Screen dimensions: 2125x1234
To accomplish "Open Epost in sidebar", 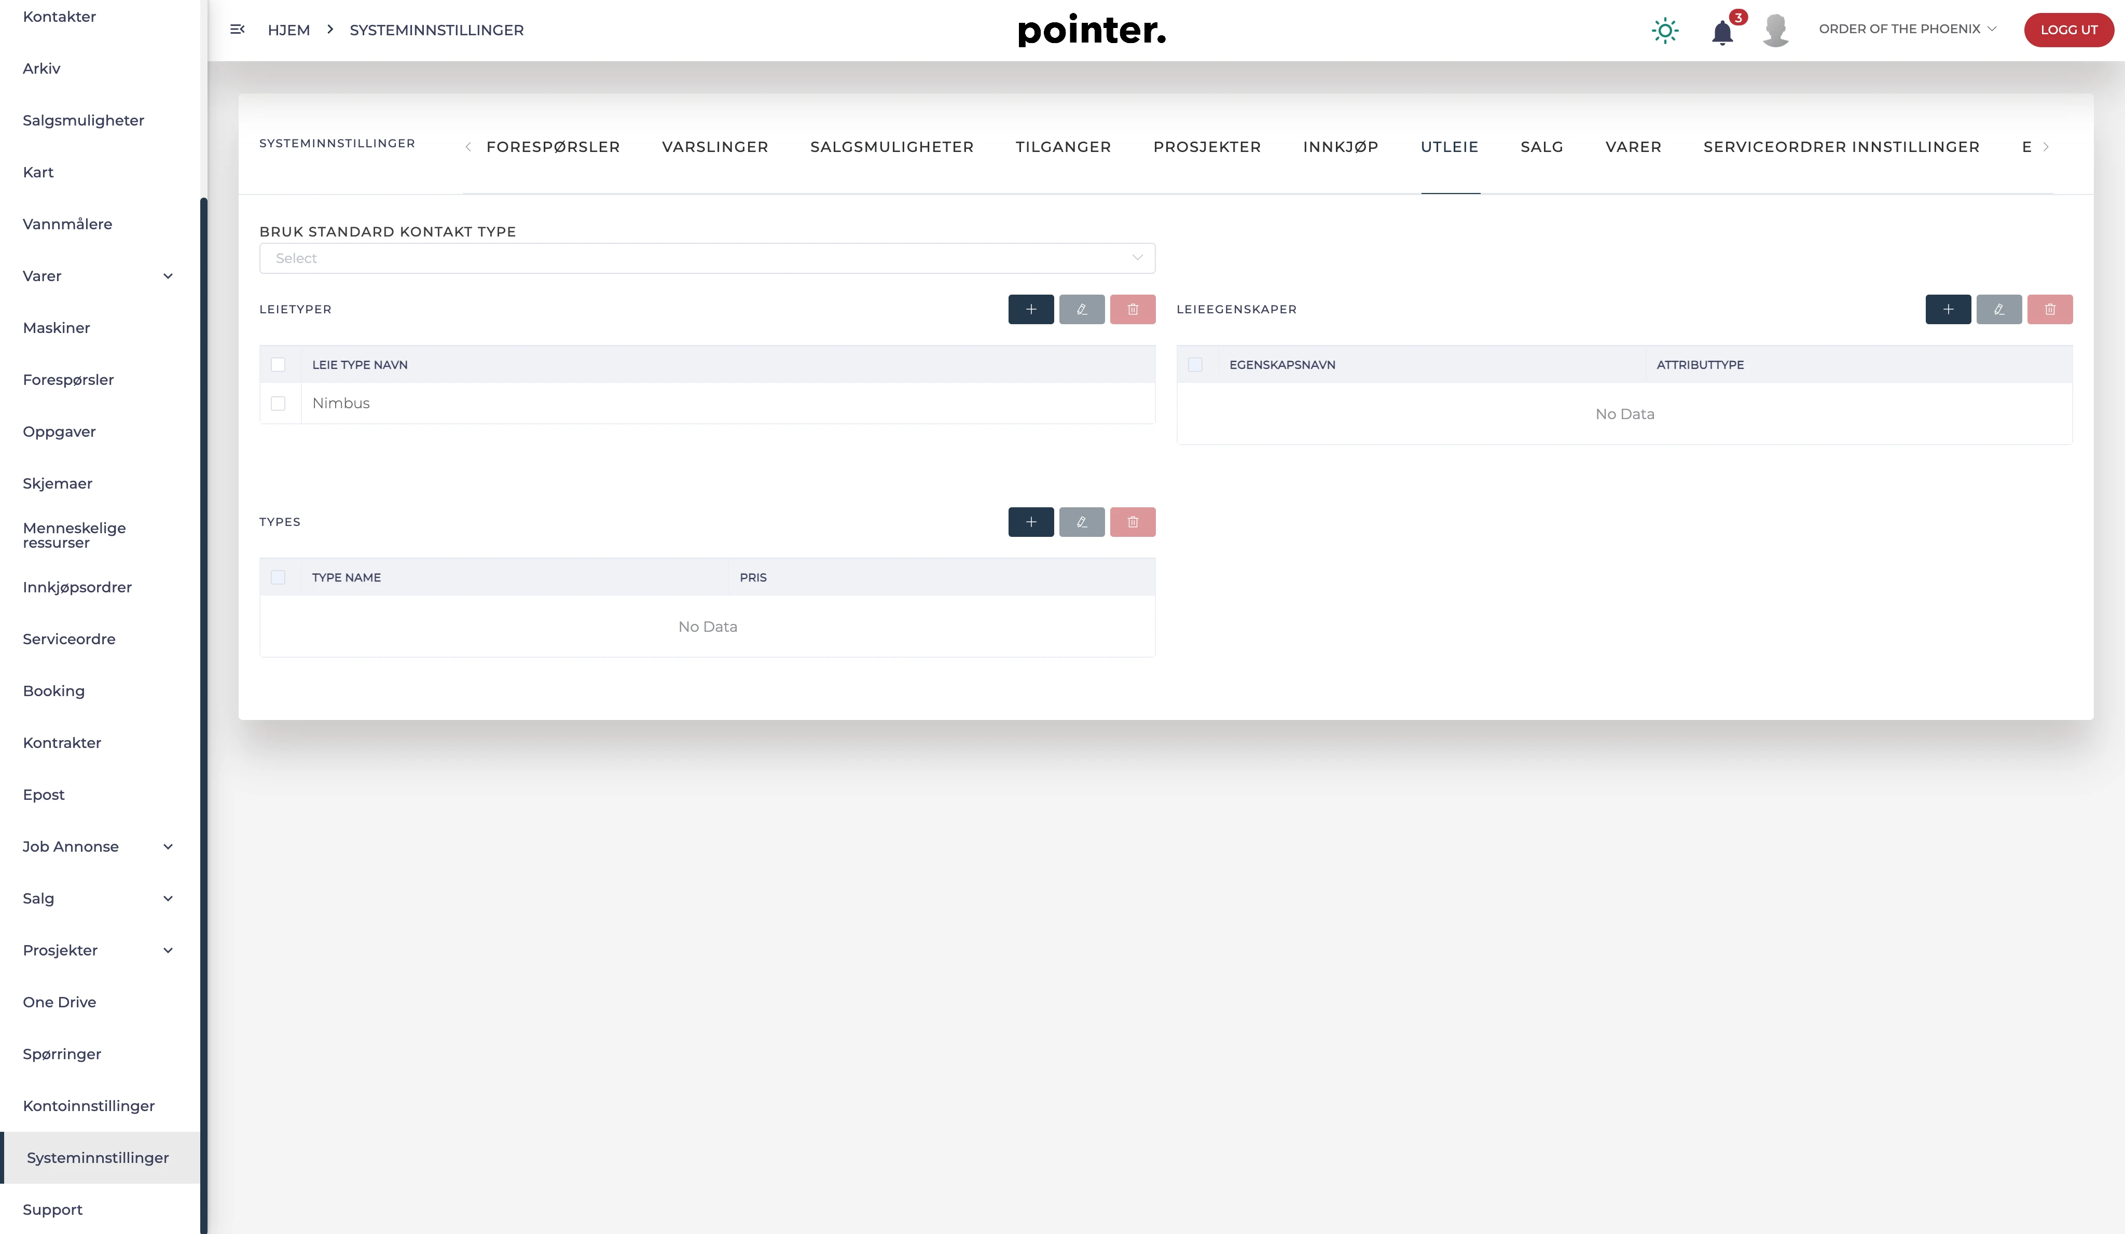I will [x=44, y=795].
